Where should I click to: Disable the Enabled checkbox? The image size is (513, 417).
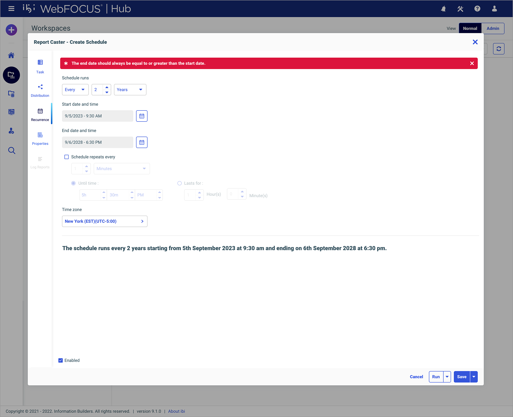61,360
